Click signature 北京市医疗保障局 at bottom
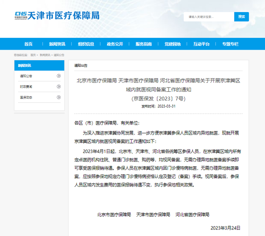The height and width of the screenshot is (236, 265). pyautogui.click(x=114, y=215)
